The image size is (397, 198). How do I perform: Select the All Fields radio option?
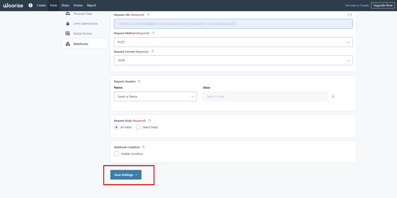point(116,127)
